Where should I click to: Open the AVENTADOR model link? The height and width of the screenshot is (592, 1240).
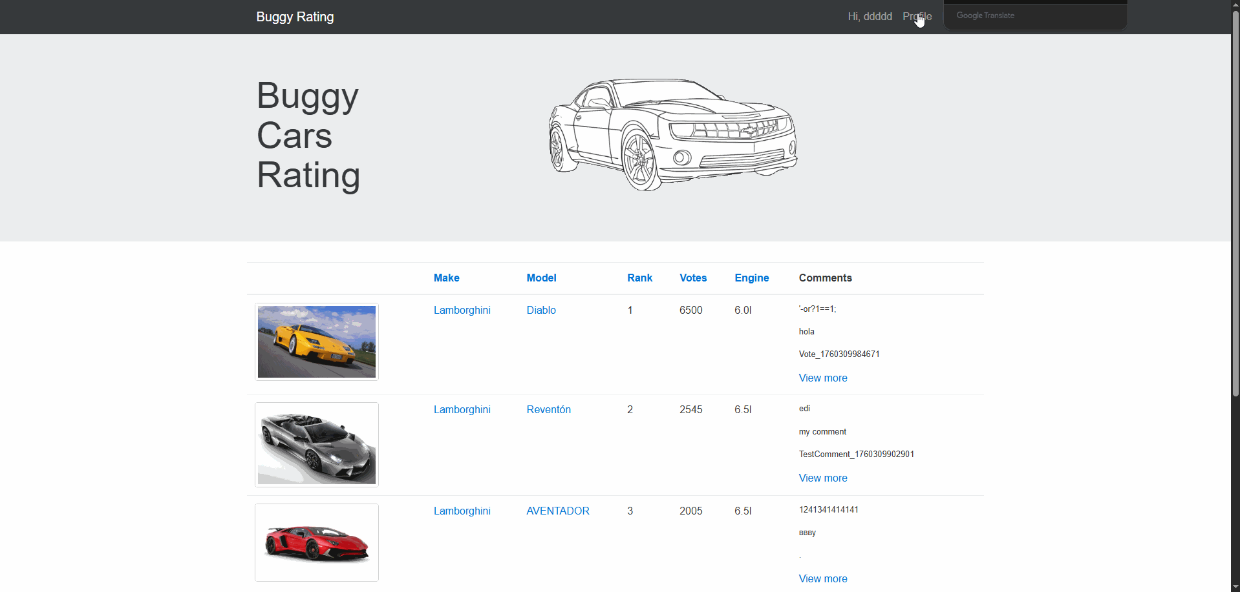[x=557, y=511]
